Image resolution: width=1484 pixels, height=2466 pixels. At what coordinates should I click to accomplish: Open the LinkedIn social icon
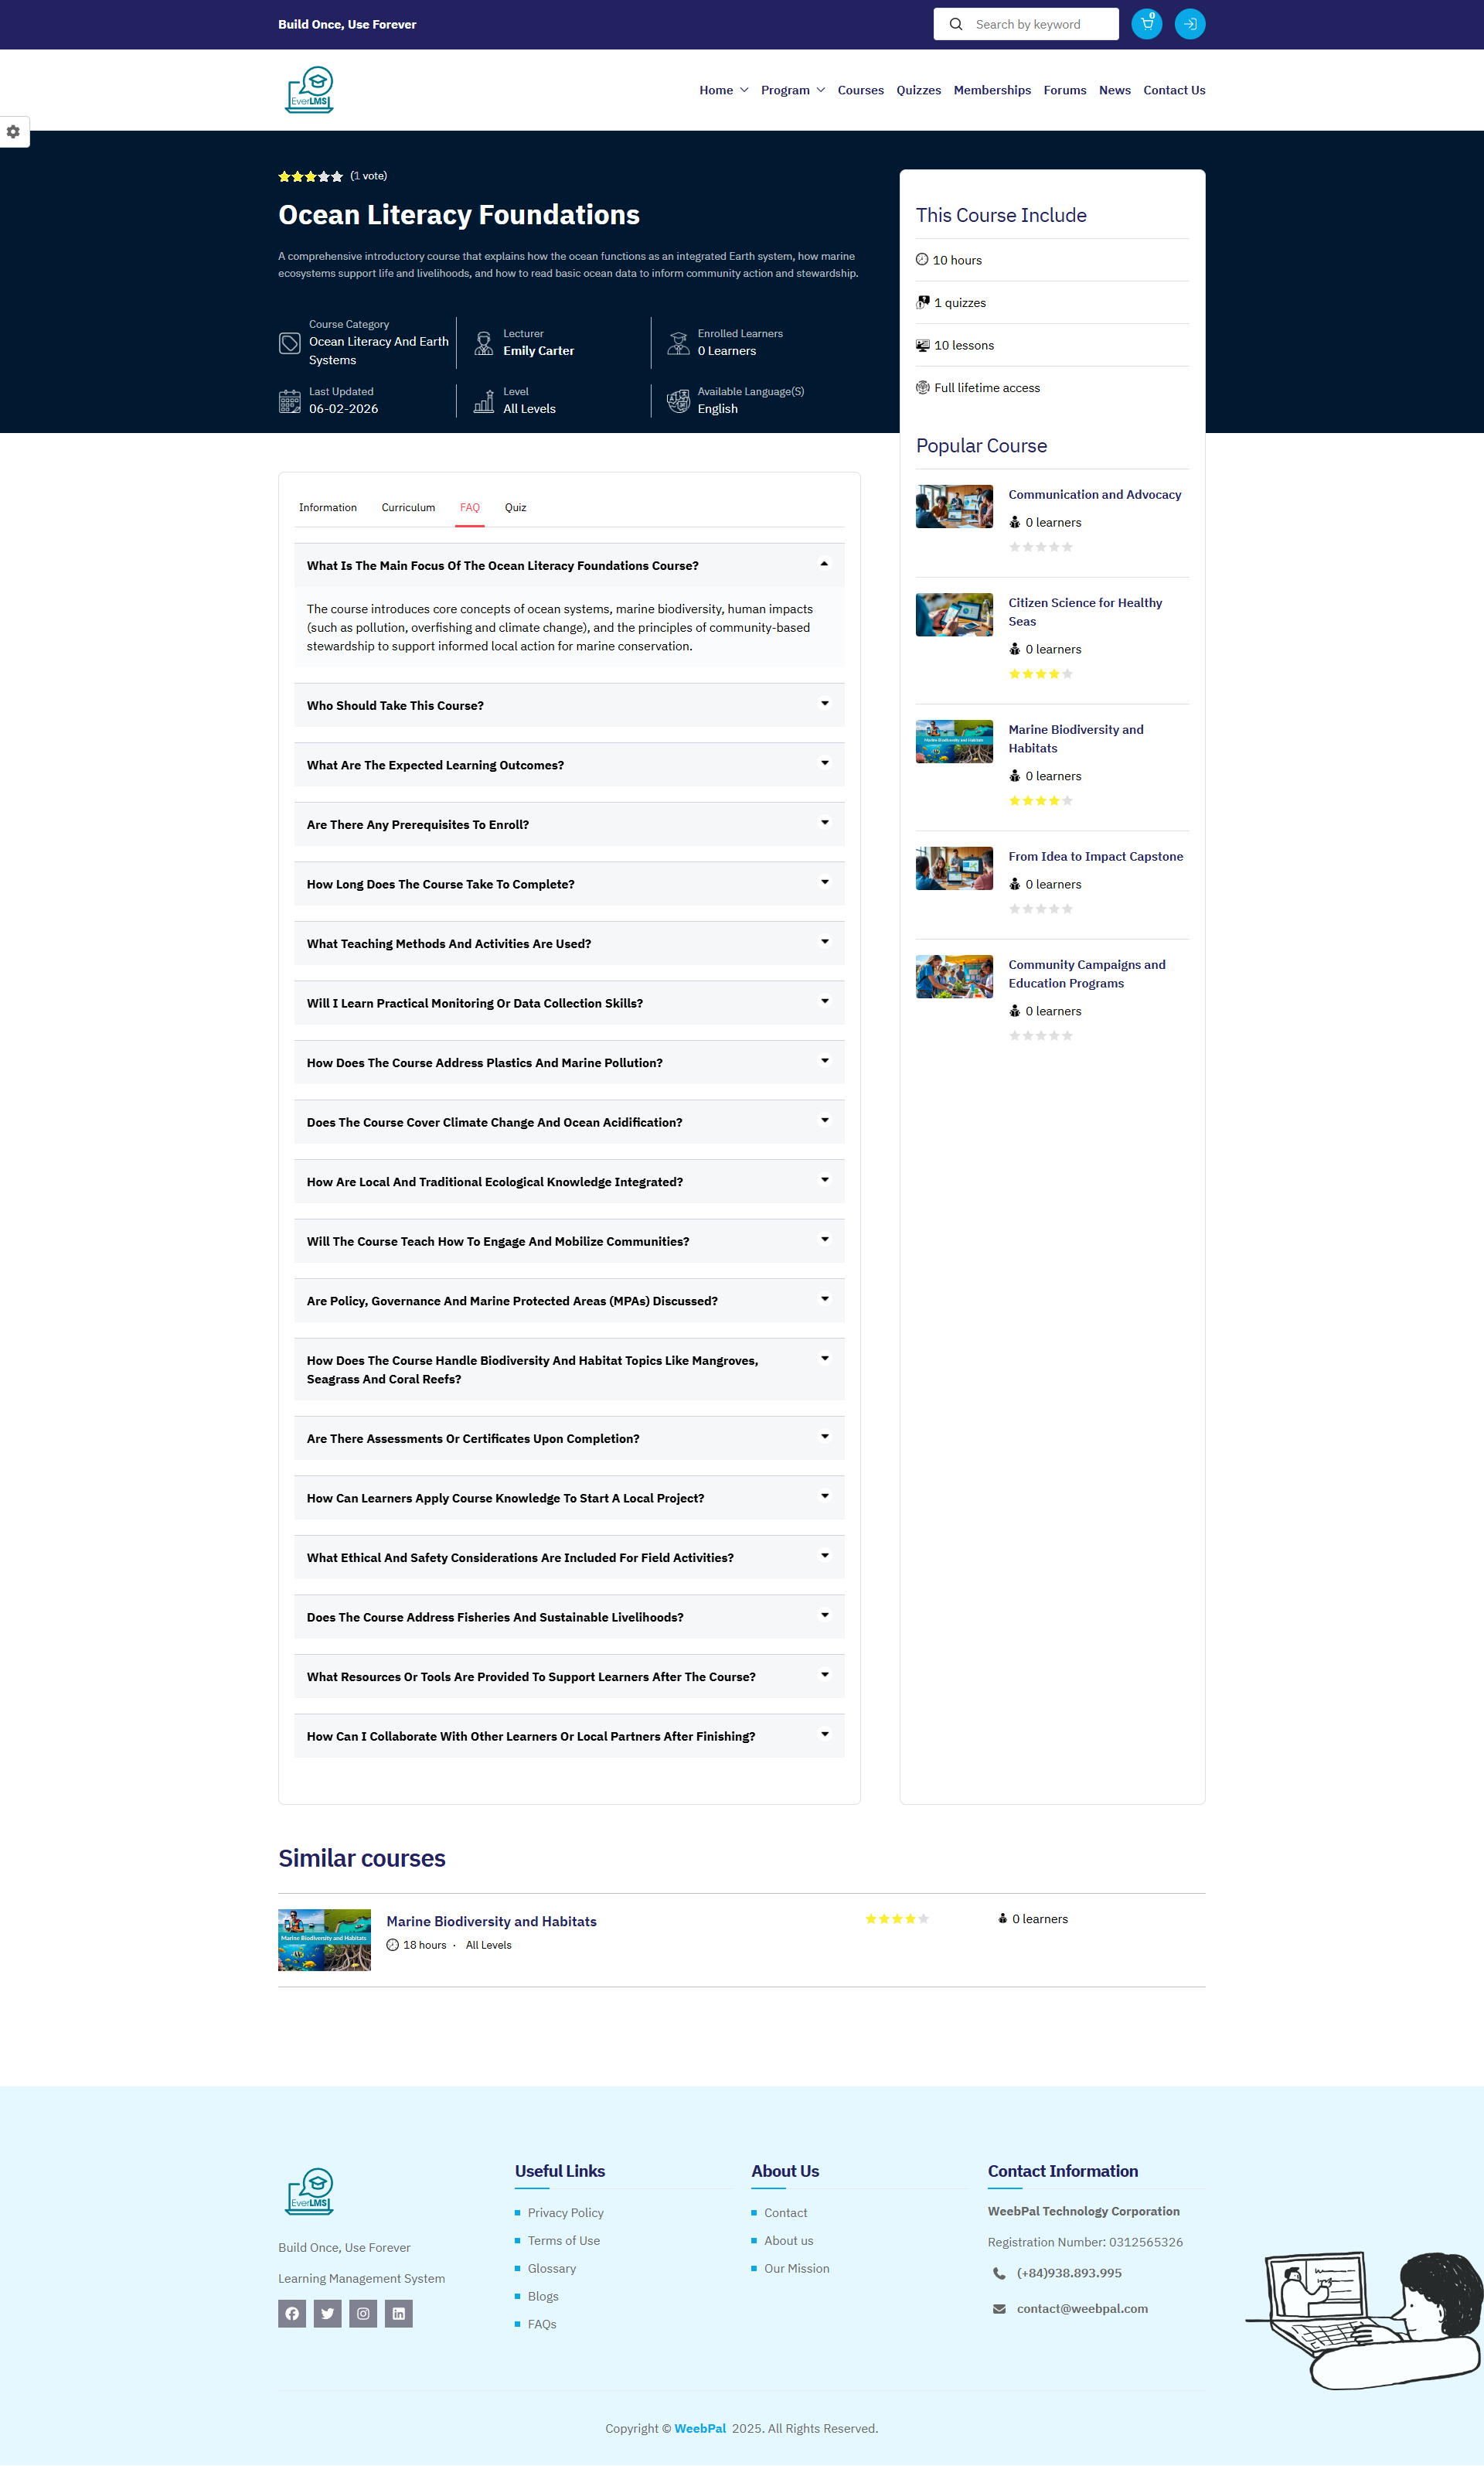[x=398, y=2313]
